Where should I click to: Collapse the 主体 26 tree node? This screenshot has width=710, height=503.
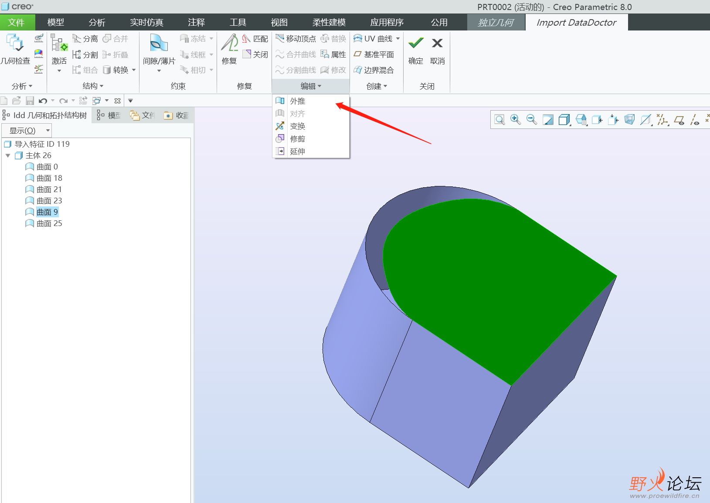pos(8,155)
